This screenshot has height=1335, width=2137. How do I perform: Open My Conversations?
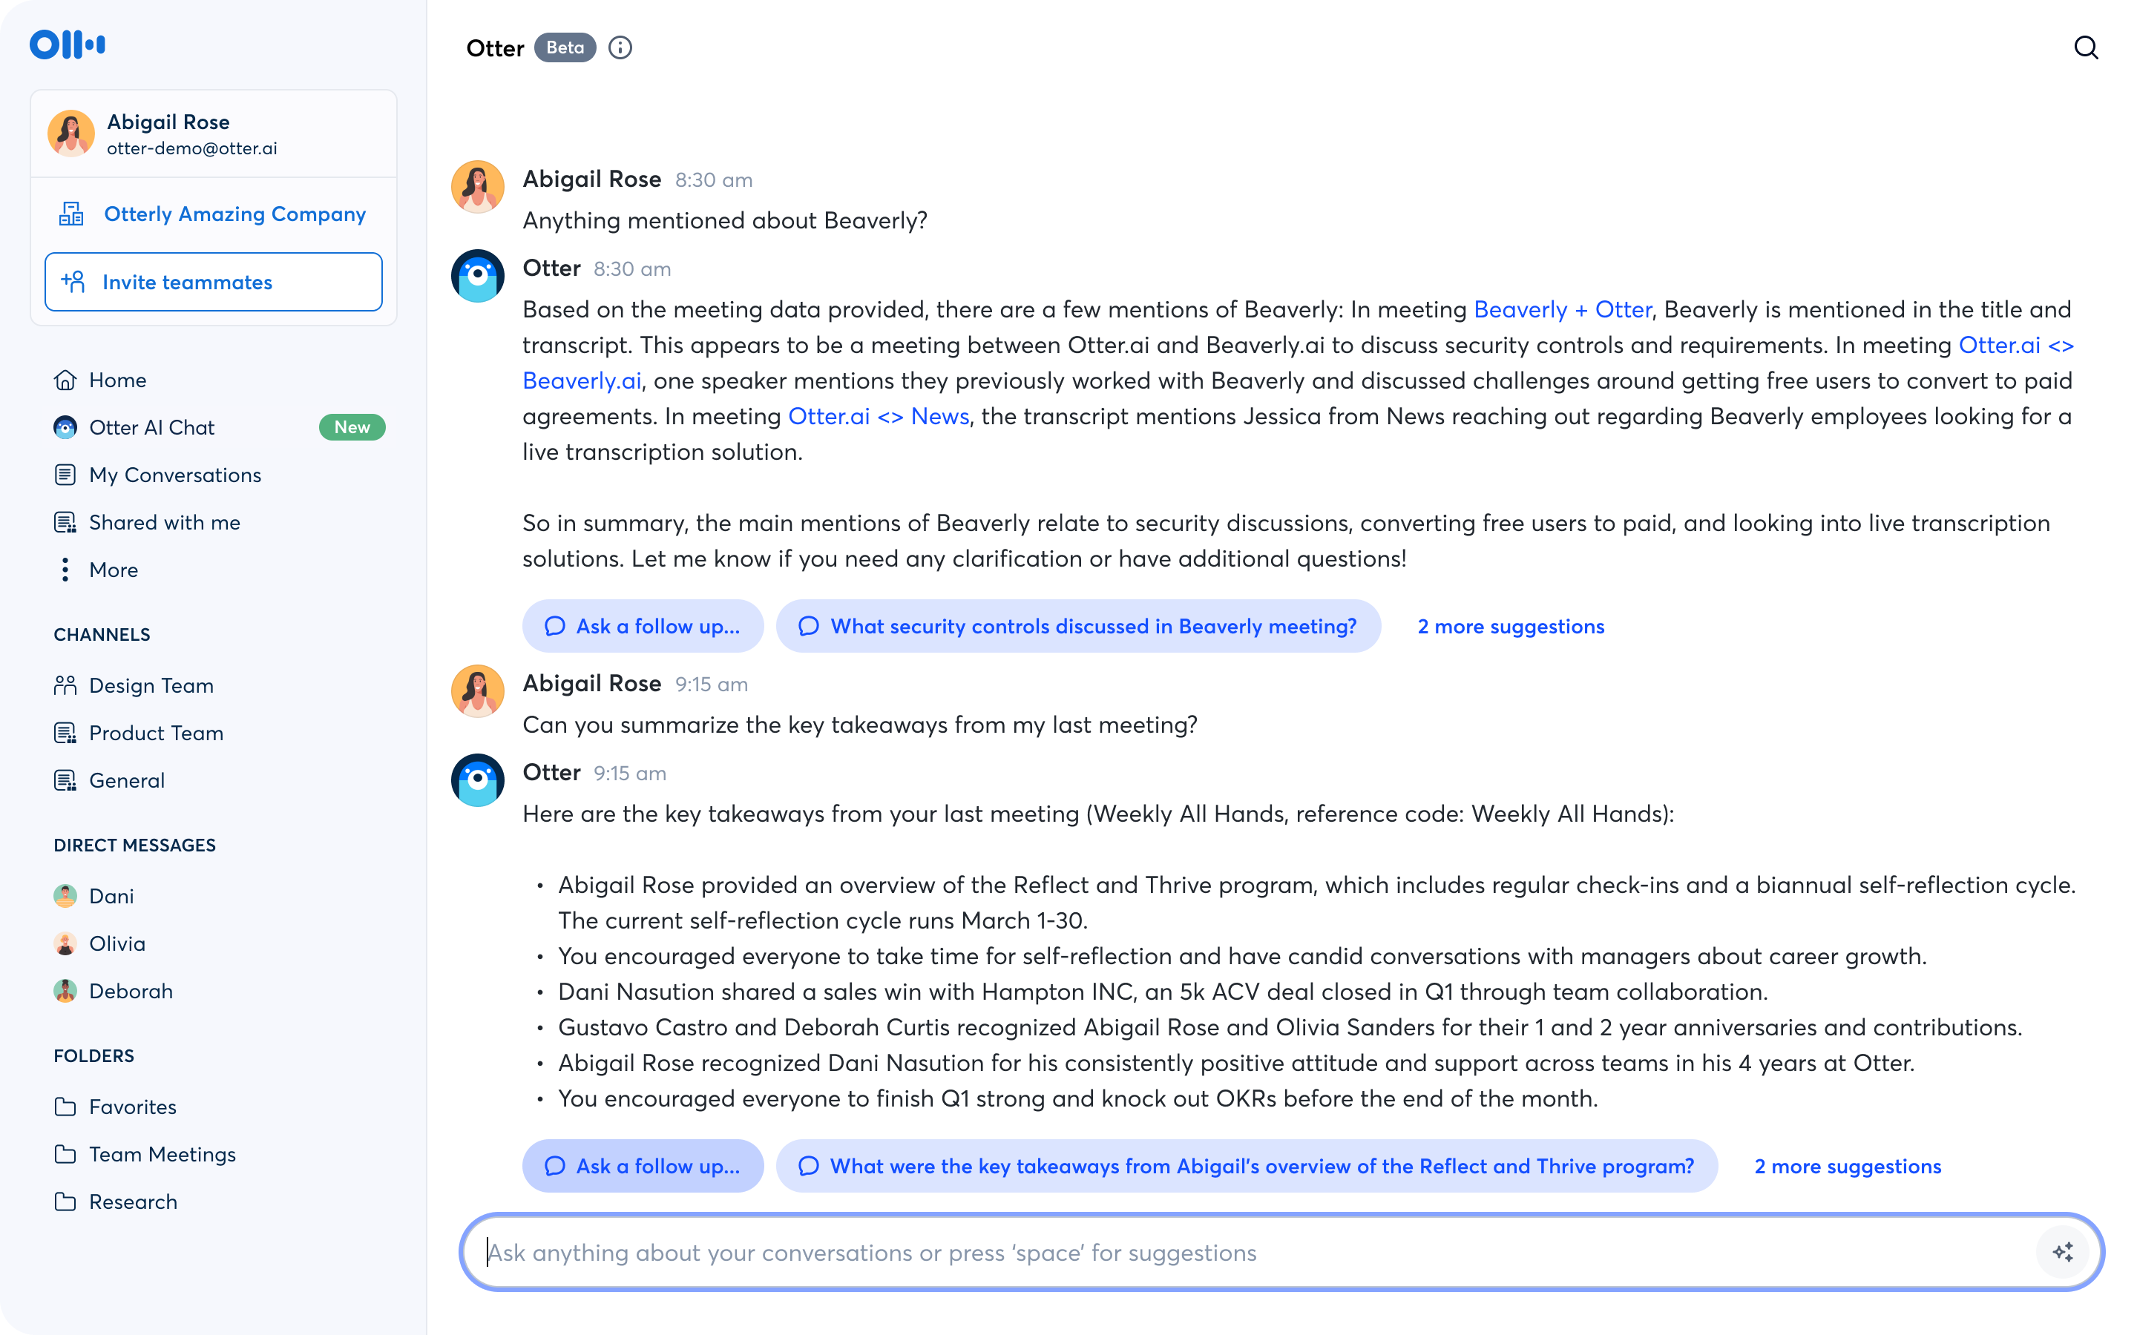coord(174,474)
